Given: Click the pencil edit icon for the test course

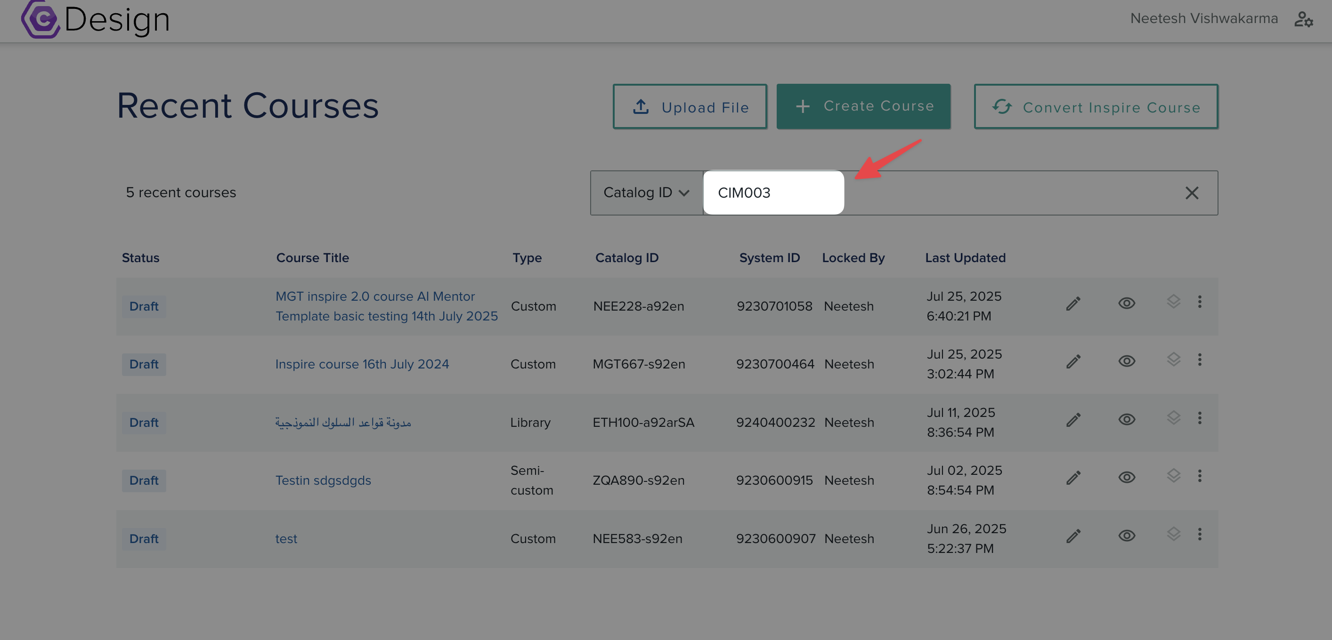Looking at the screenshot, I should click(x=1073, y=536).
